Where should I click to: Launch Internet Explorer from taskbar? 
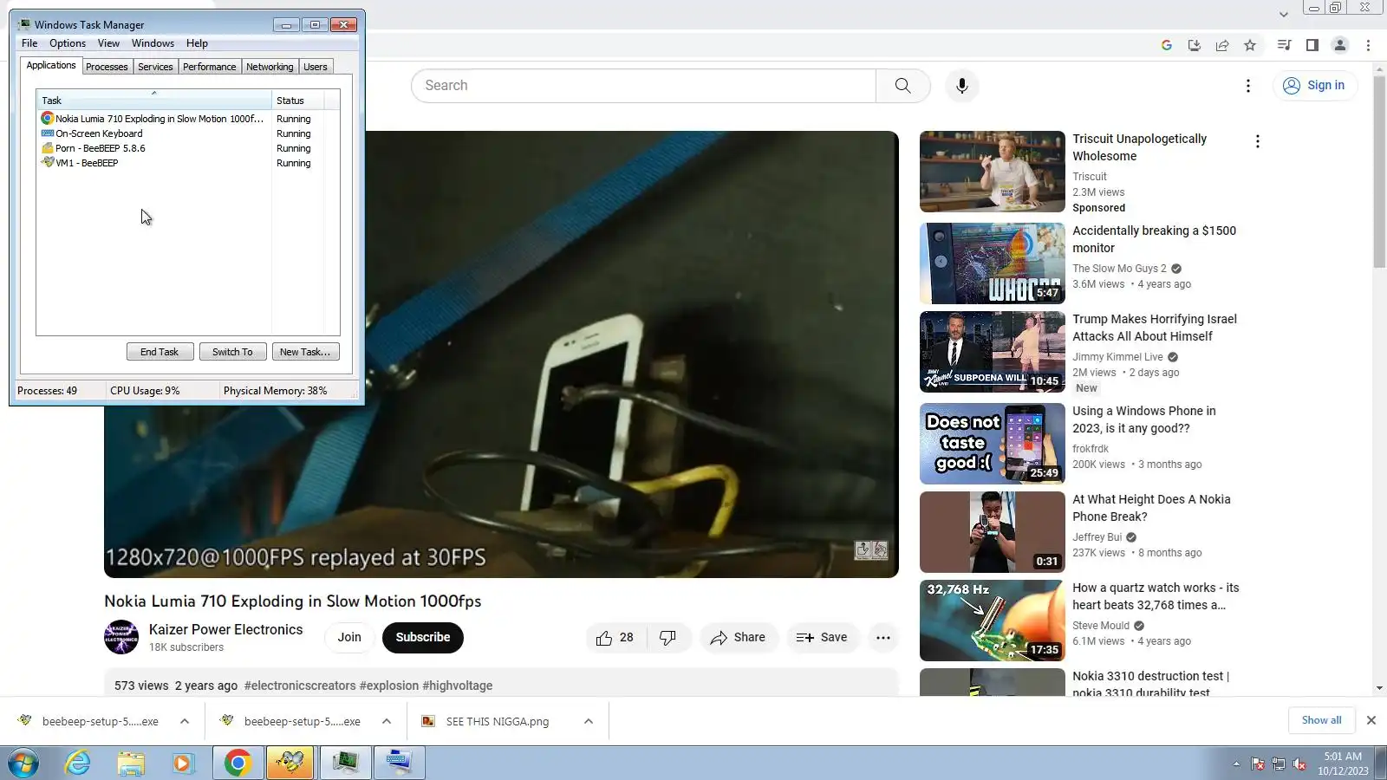click(78, 764)
